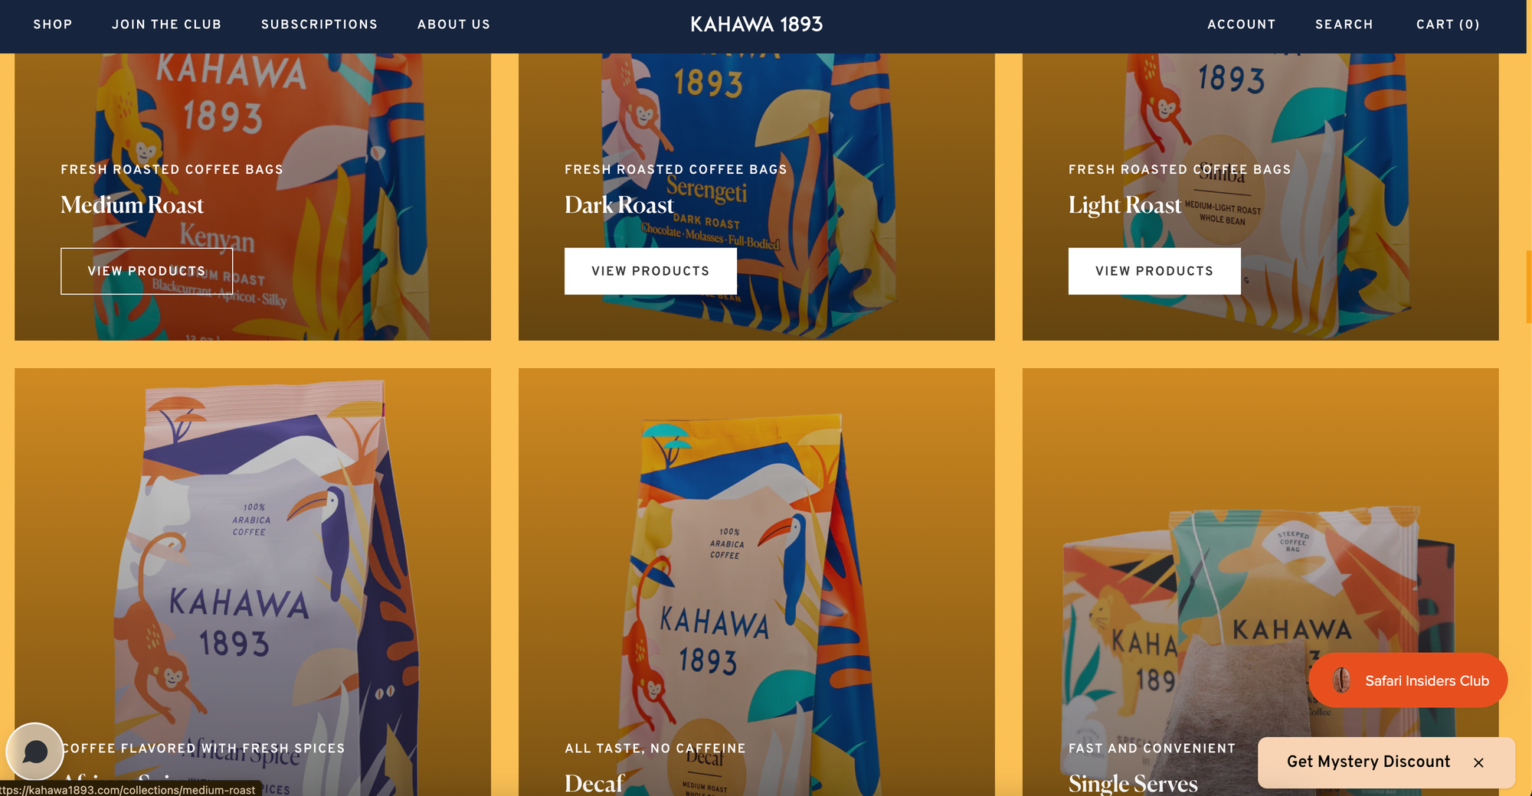Open the SEARCH function
The width and height of the screenshot is (1532, 796).
1344,24
